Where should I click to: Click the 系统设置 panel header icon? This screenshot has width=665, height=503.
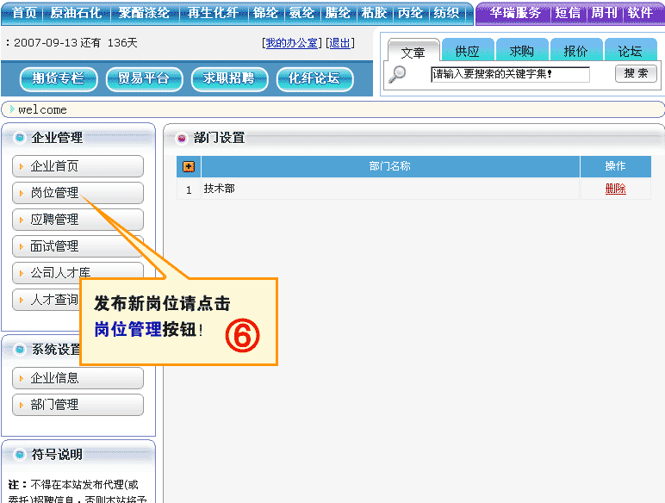[19, 349]
